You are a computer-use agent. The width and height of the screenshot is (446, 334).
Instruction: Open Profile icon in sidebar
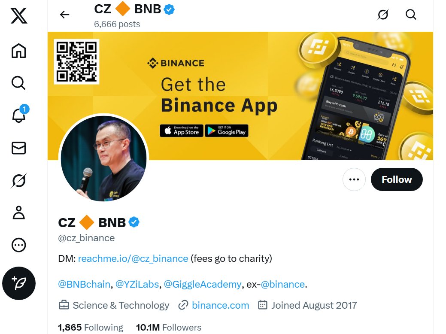click(19, 213)
